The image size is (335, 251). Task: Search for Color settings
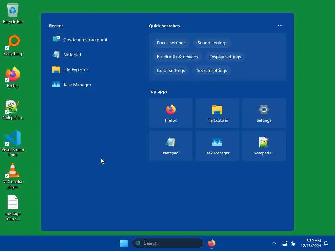171,70
